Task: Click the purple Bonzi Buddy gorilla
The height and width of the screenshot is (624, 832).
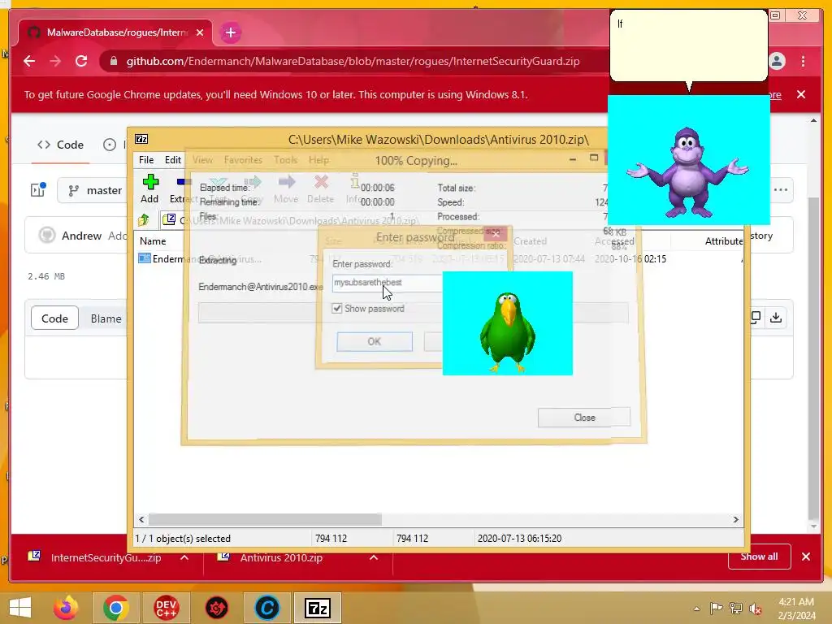Action: click(687, 172)
